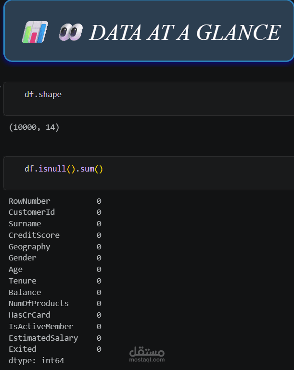Image resolution: width=294 pixels, height=370 pixels.
Task: Click the 'RowNumber' output row label
Action: [x=29, y=201]
